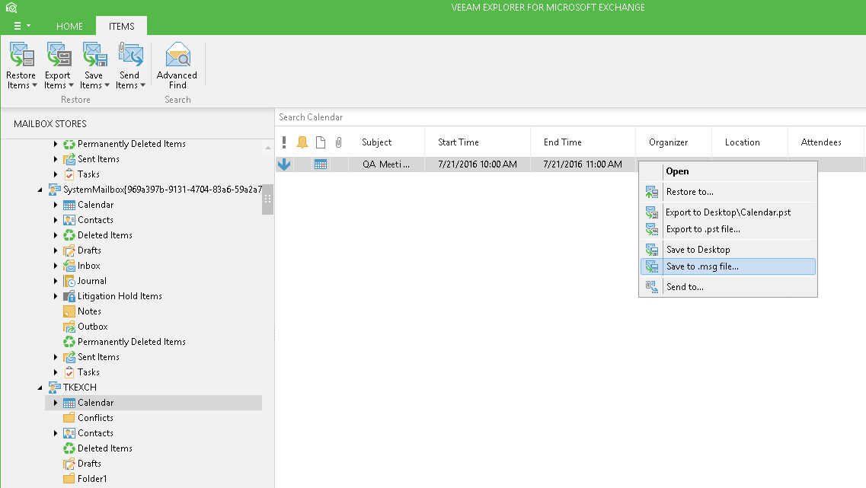The image size is (866, 488).
Task: Click the Notes folder icon
Action: (x=69, y=311)
